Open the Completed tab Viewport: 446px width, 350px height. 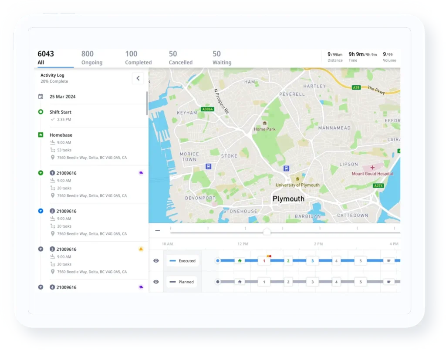tap(138, 58)
